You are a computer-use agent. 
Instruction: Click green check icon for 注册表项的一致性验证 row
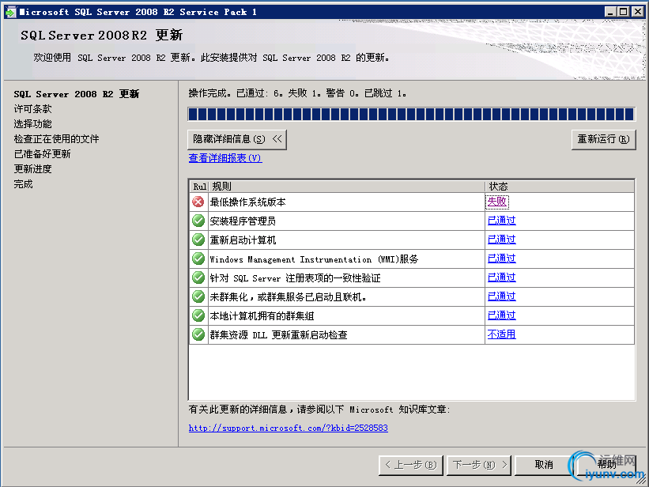198,277
